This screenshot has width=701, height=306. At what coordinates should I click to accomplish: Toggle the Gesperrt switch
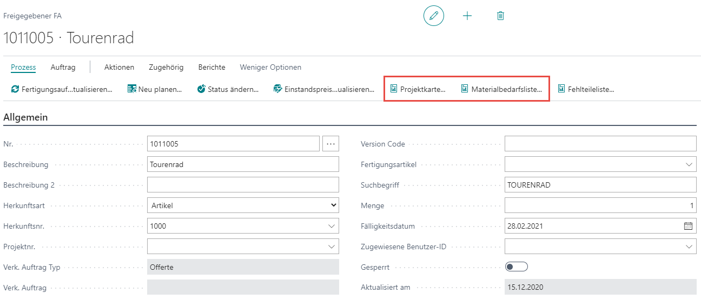click(x=516, y=267)
